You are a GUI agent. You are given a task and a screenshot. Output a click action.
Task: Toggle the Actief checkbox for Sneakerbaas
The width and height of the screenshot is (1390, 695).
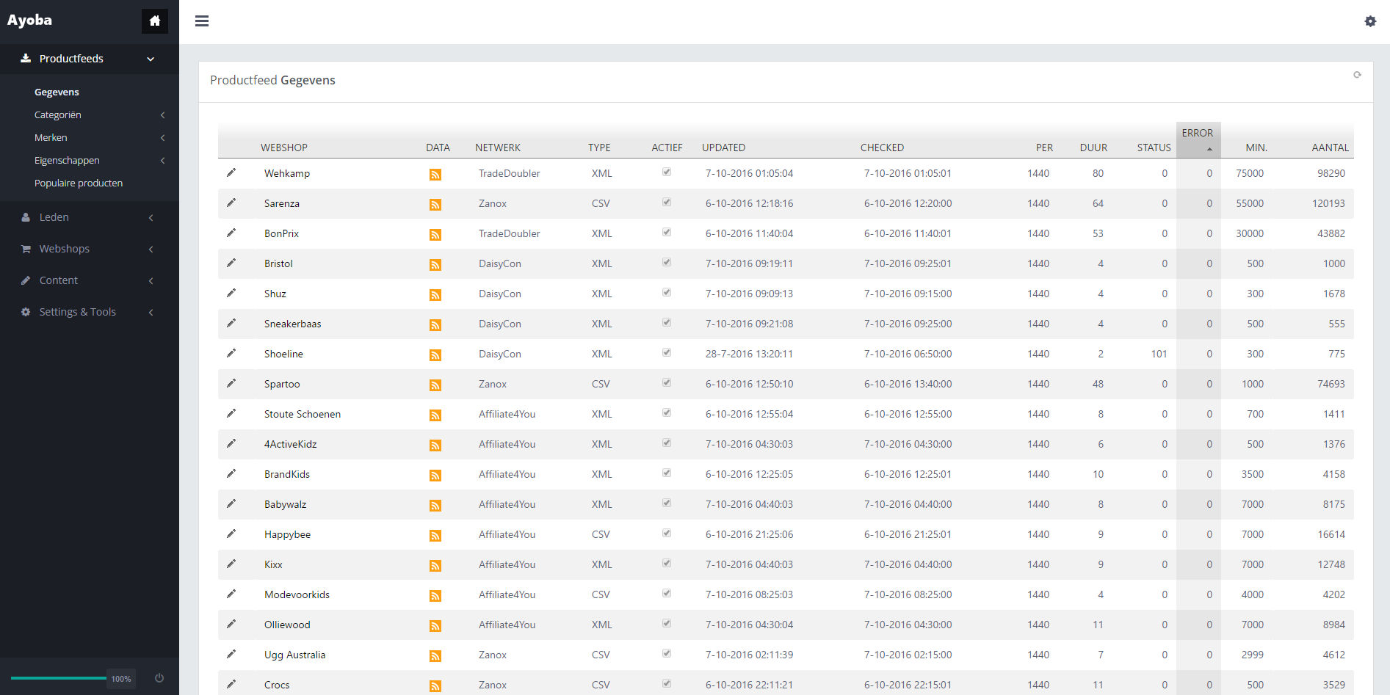click(x=667, y=322)
